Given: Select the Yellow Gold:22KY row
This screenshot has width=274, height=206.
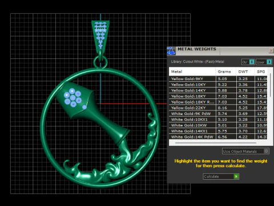Looking at the screenshot, I should point(218,108).
